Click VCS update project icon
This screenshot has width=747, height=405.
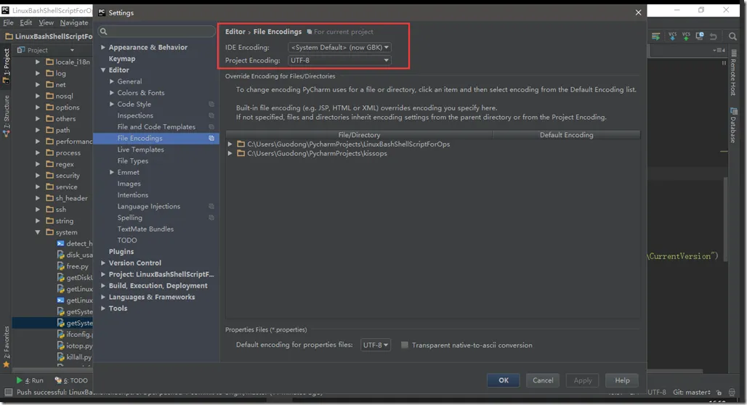tap(672, 36)
